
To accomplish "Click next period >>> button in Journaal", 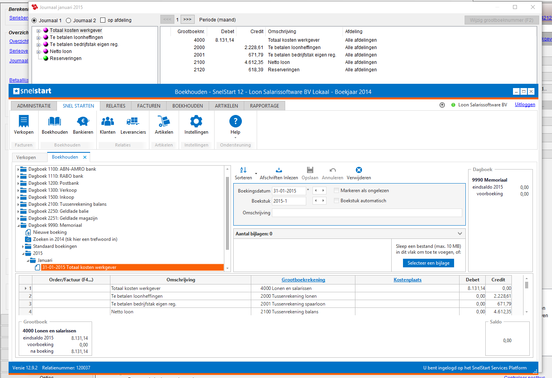I will click(187, 19).
